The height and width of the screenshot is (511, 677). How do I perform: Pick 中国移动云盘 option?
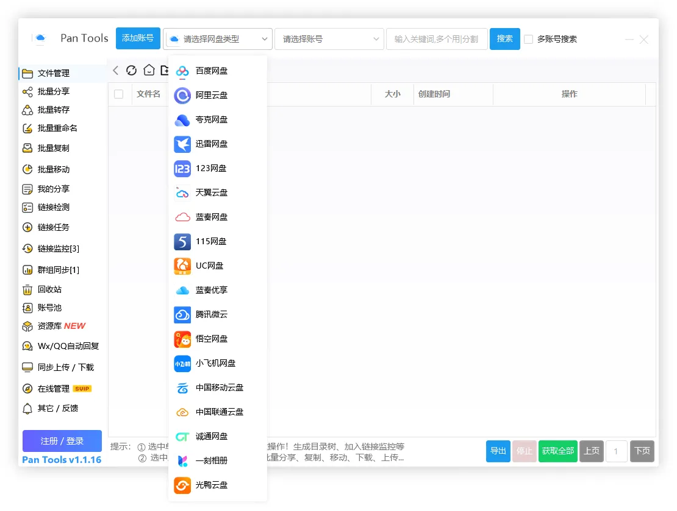[x=218, y=388]
